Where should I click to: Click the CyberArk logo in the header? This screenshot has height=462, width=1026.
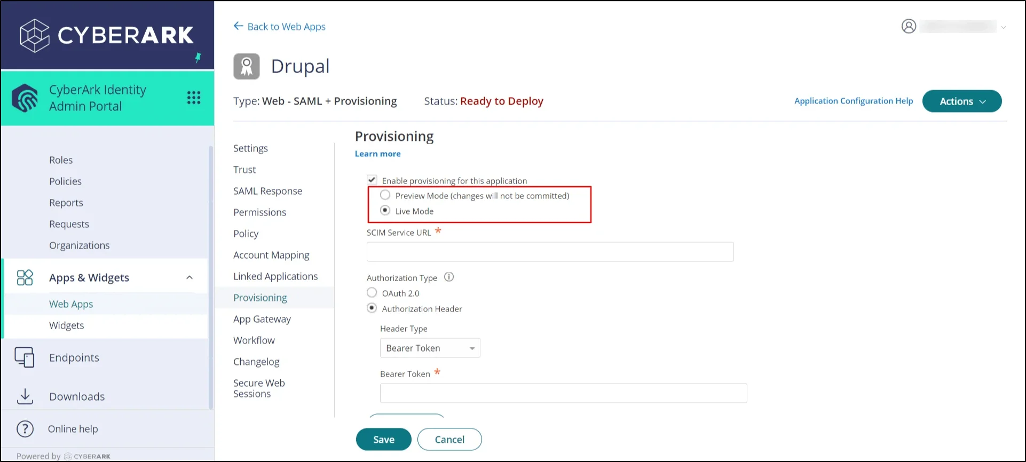click(x=107, y=35)
